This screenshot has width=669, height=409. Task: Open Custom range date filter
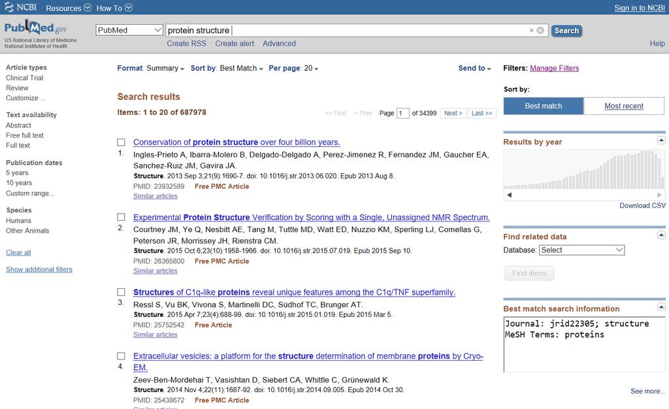(x=30, y=193)
